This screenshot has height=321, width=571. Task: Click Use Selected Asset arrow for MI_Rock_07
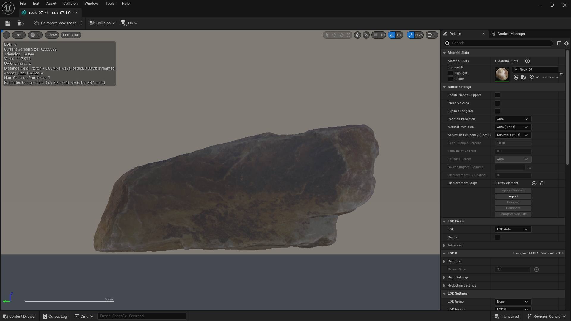(x=516, y=77)
